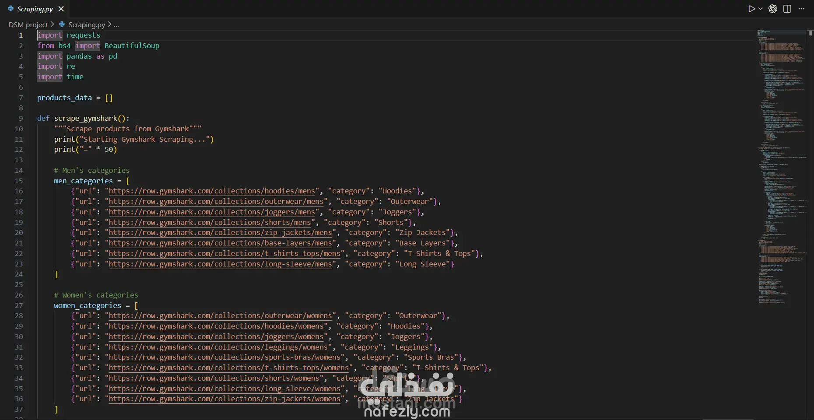The height and width of the screenshot is (420, 814).
Task: Open the outerwear/mens Gymshark URL
Action: pyautogui.click(x=216, y=202)
